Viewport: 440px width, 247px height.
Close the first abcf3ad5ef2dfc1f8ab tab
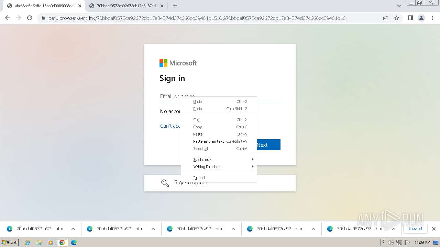click(x=80, y=6)
